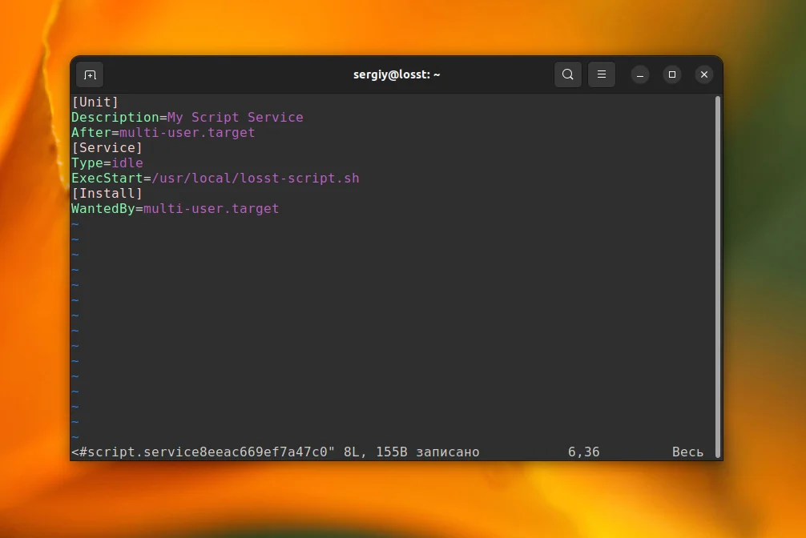Click the After= key

pyautogui.click(x=95, y=133)
